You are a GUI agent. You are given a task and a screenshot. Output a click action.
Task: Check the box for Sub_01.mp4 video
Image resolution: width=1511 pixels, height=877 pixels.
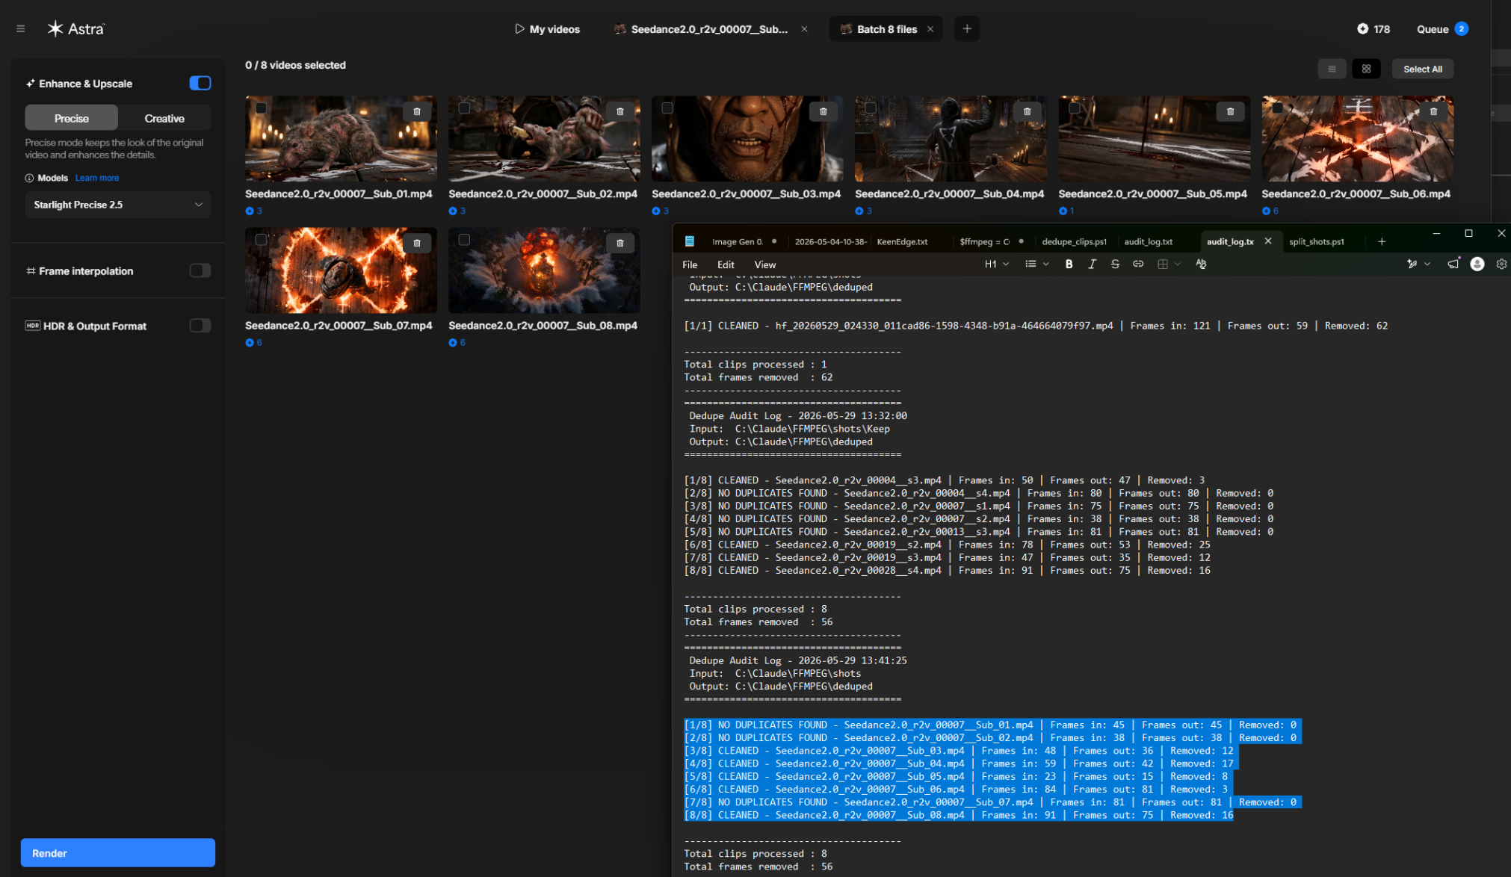click(x=261, y=108)
